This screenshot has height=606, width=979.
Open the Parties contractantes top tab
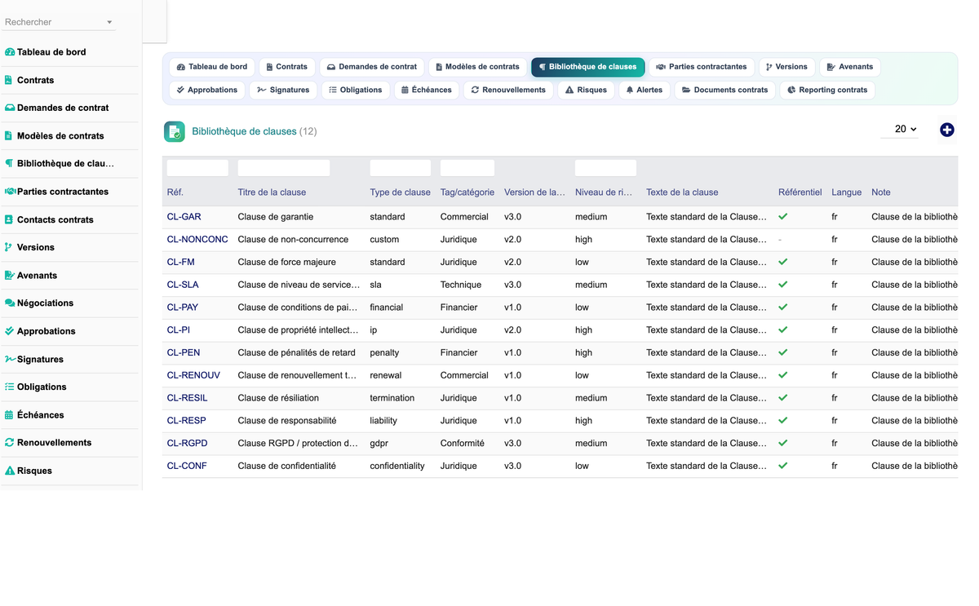click(701, 67)
